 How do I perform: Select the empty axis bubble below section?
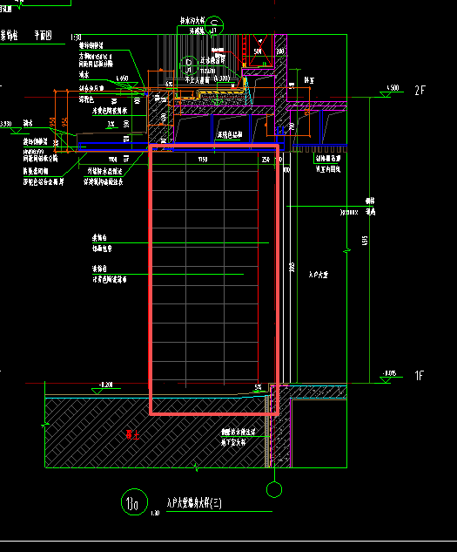tap(274, 490)
